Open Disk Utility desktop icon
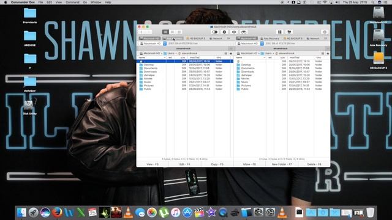 (x=30, y=106)
